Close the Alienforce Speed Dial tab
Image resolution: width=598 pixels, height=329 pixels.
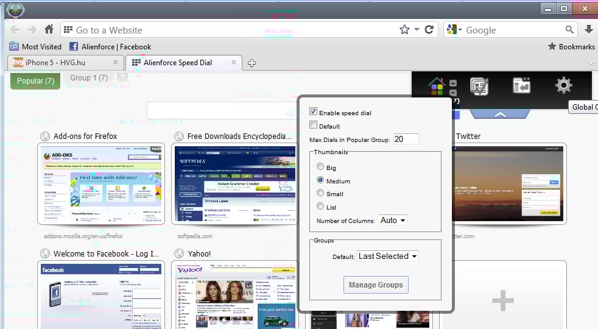click(x=234, y=62)
